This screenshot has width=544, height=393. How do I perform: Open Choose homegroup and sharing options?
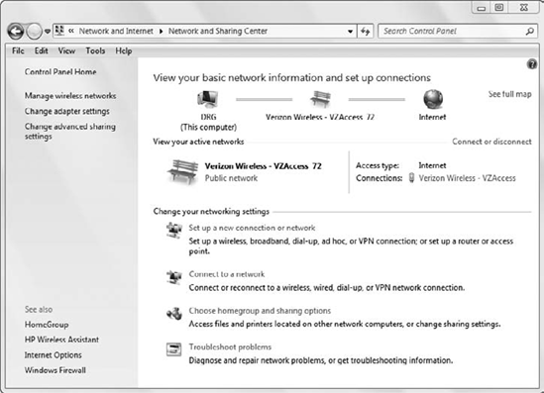coord(260,311)
